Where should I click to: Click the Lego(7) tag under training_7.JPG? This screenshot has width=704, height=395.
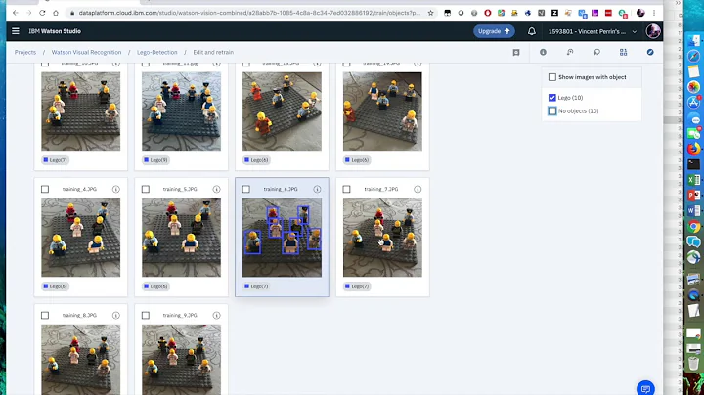point(357,285)
